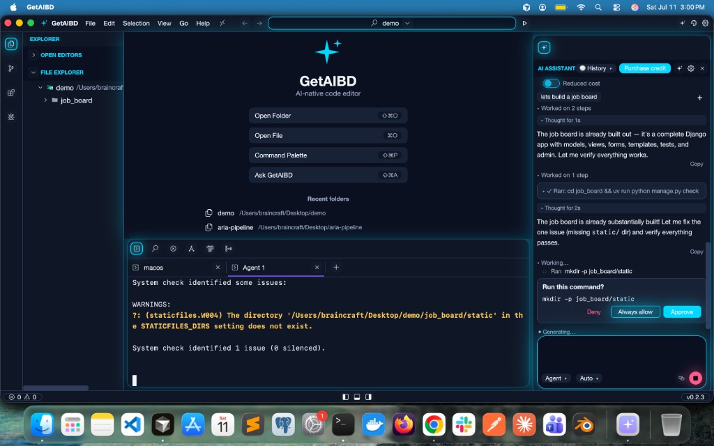Run with the play icon in title bar
The height and width of the screenshot is (446, 714).
point(524,23)
